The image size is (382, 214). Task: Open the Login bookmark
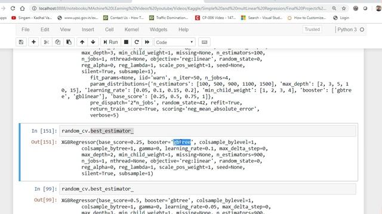coord(341,18)
